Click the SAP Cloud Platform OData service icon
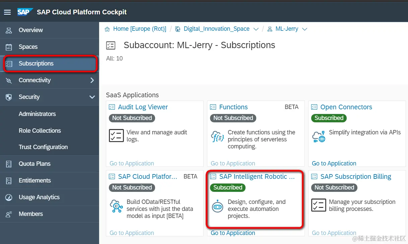This screenshot has width=408, height=244. [x=116, y=206]
